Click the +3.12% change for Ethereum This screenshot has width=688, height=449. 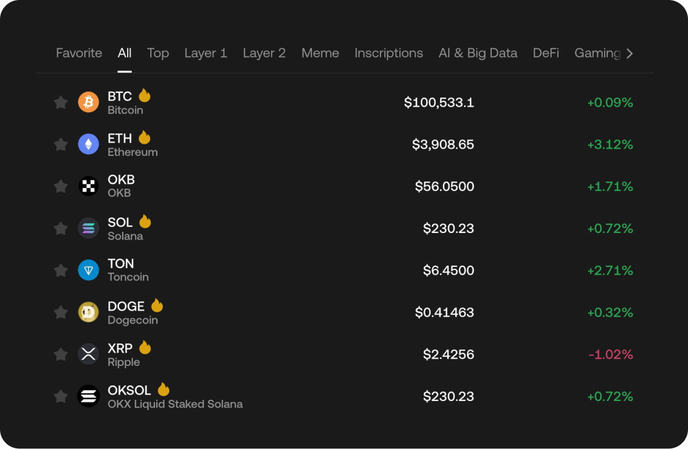[610, 144]
